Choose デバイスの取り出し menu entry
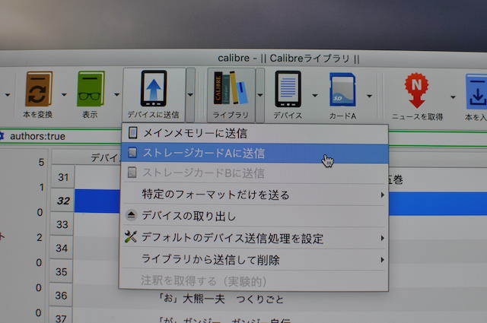Viewport: 487px width, 323px height. [253, 216]
